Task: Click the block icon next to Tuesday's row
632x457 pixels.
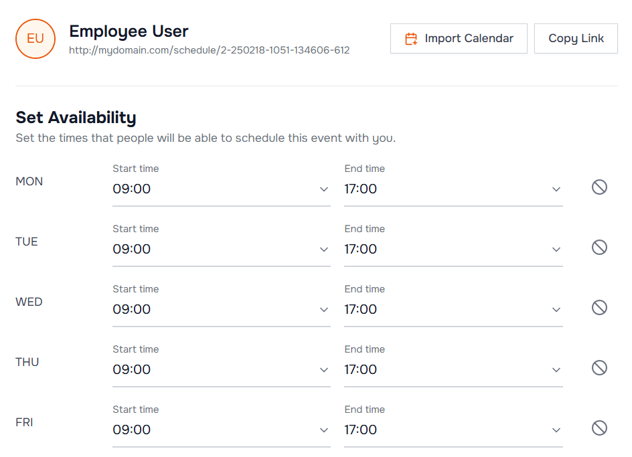Action: coord(599,247)
